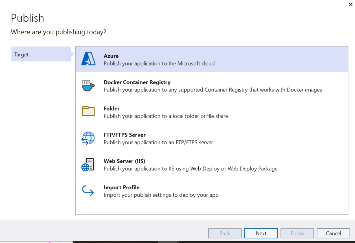Choose the Web Server (IIS) title
Screen dimensions: 355x243
[x=124, y=161]
